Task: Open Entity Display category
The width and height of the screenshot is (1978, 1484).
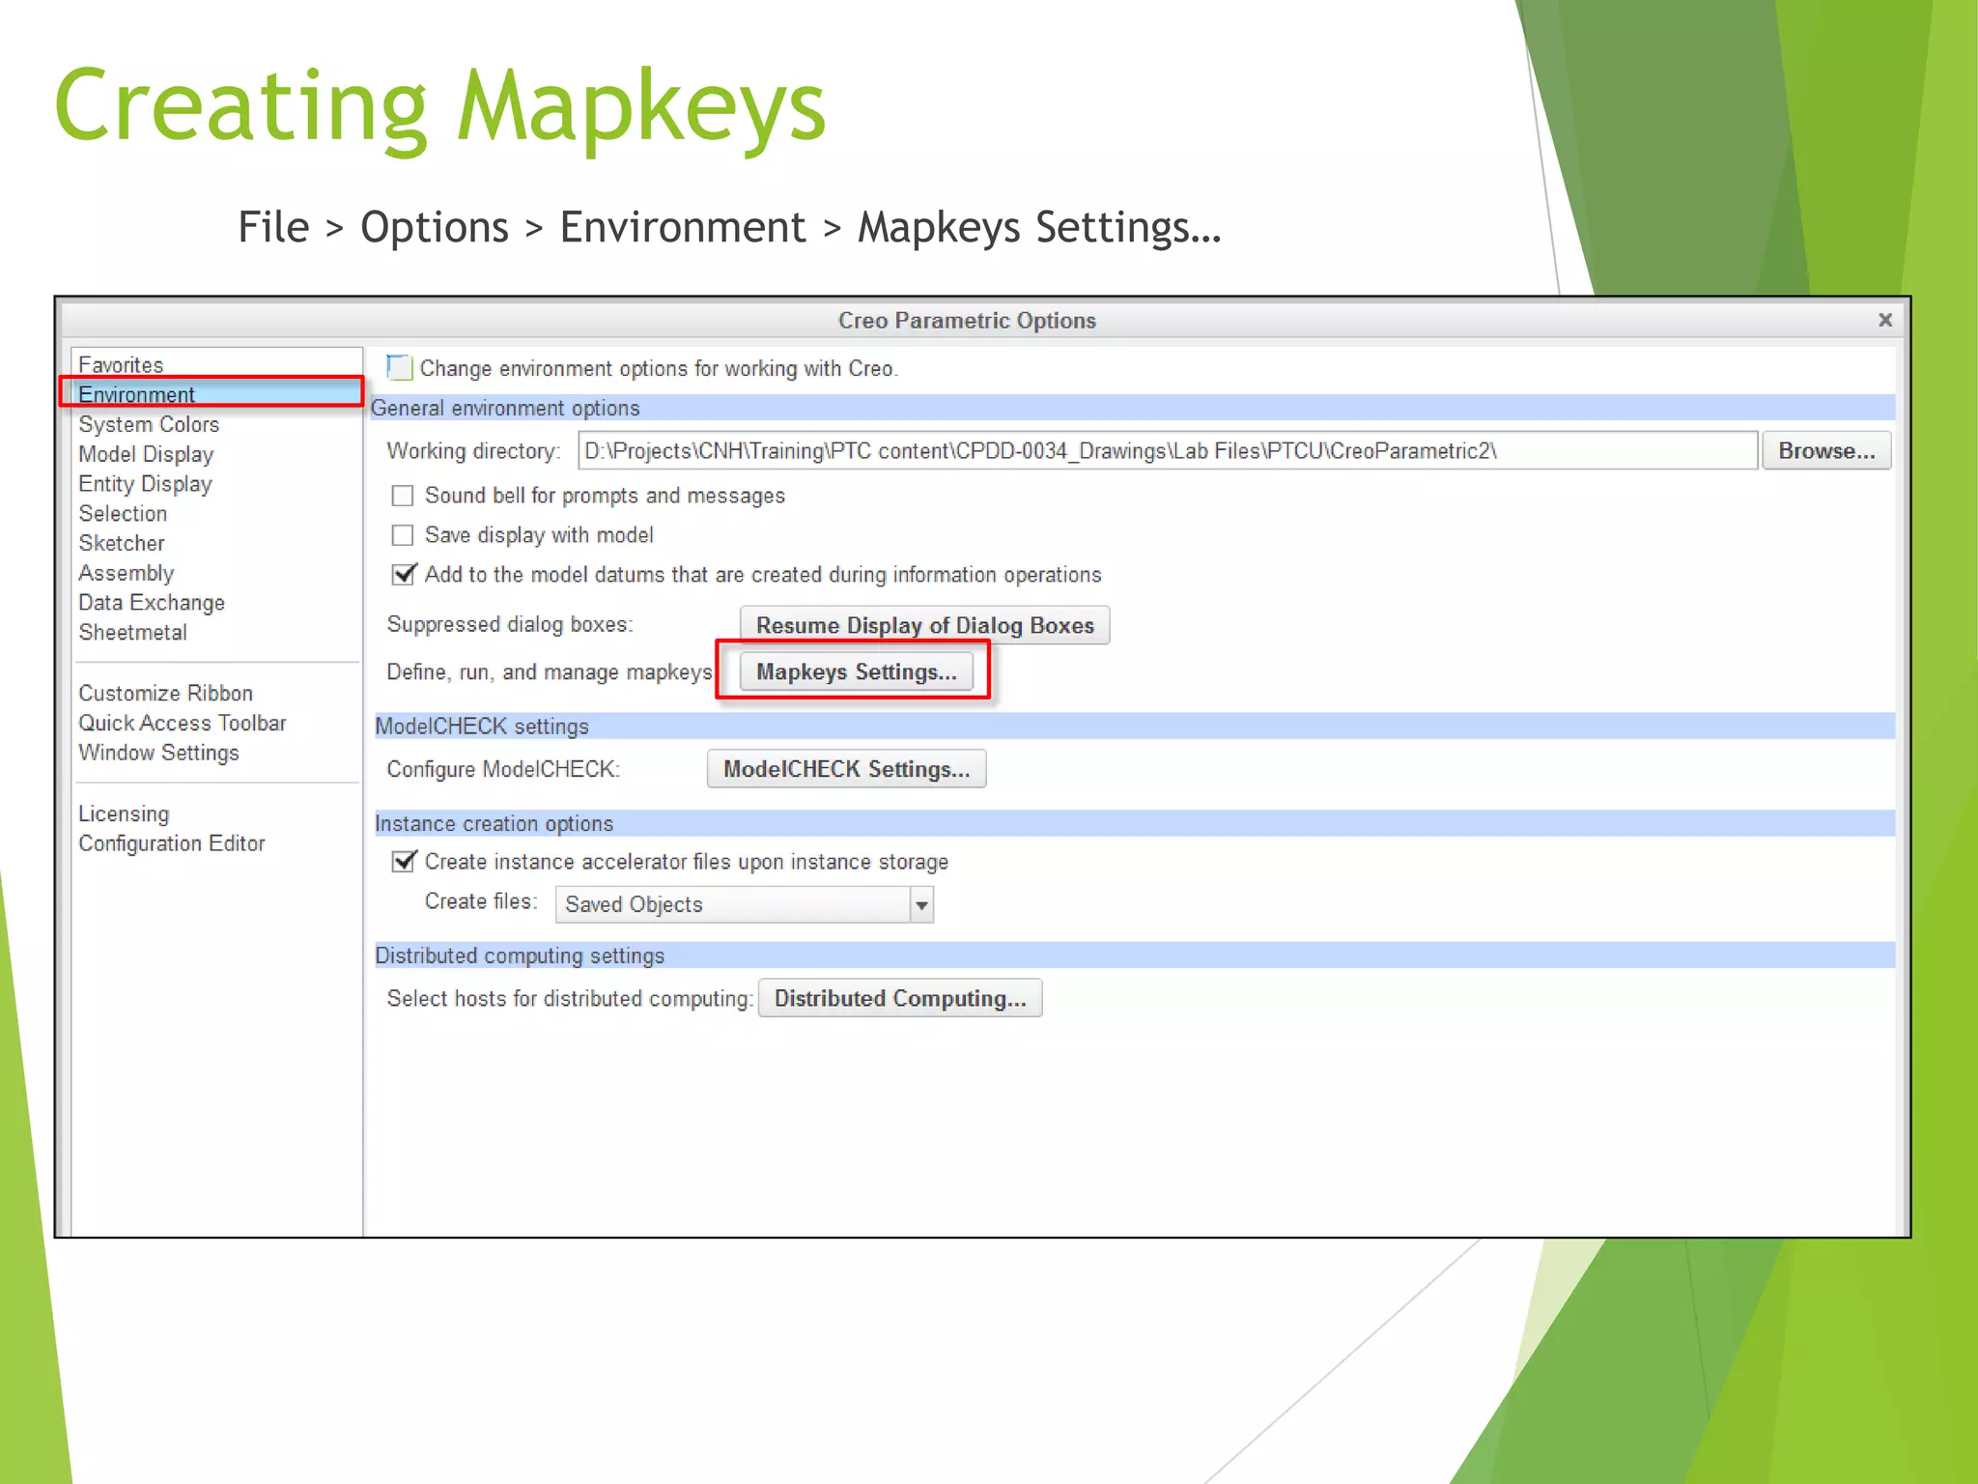Action: click(x=145, y=484)
